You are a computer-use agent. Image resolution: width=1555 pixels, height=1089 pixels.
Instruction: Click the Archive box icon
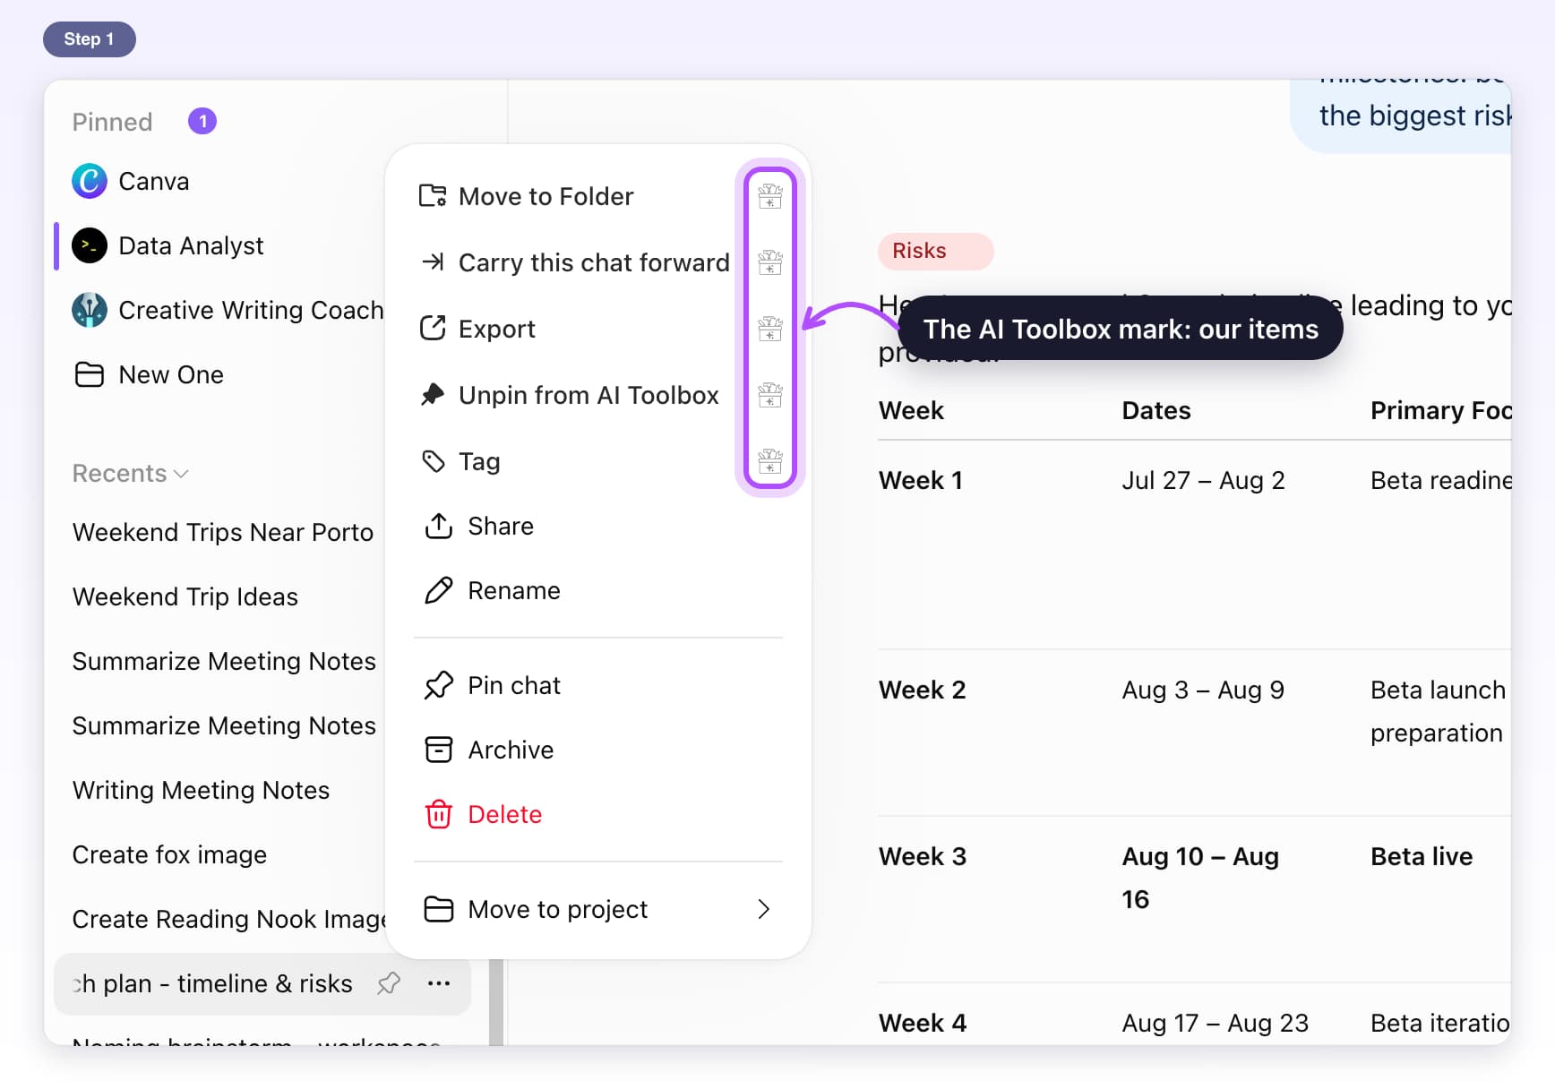point(438,750)
